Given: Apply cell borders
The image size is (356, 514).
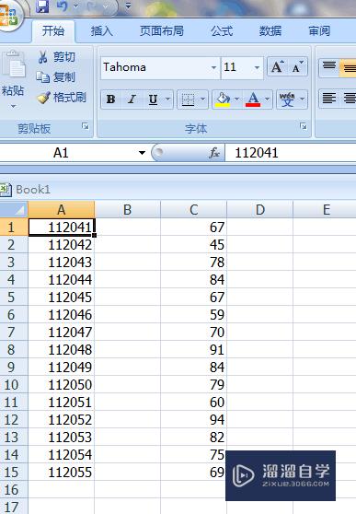Looking at the screenshot, I should [188, 99].
